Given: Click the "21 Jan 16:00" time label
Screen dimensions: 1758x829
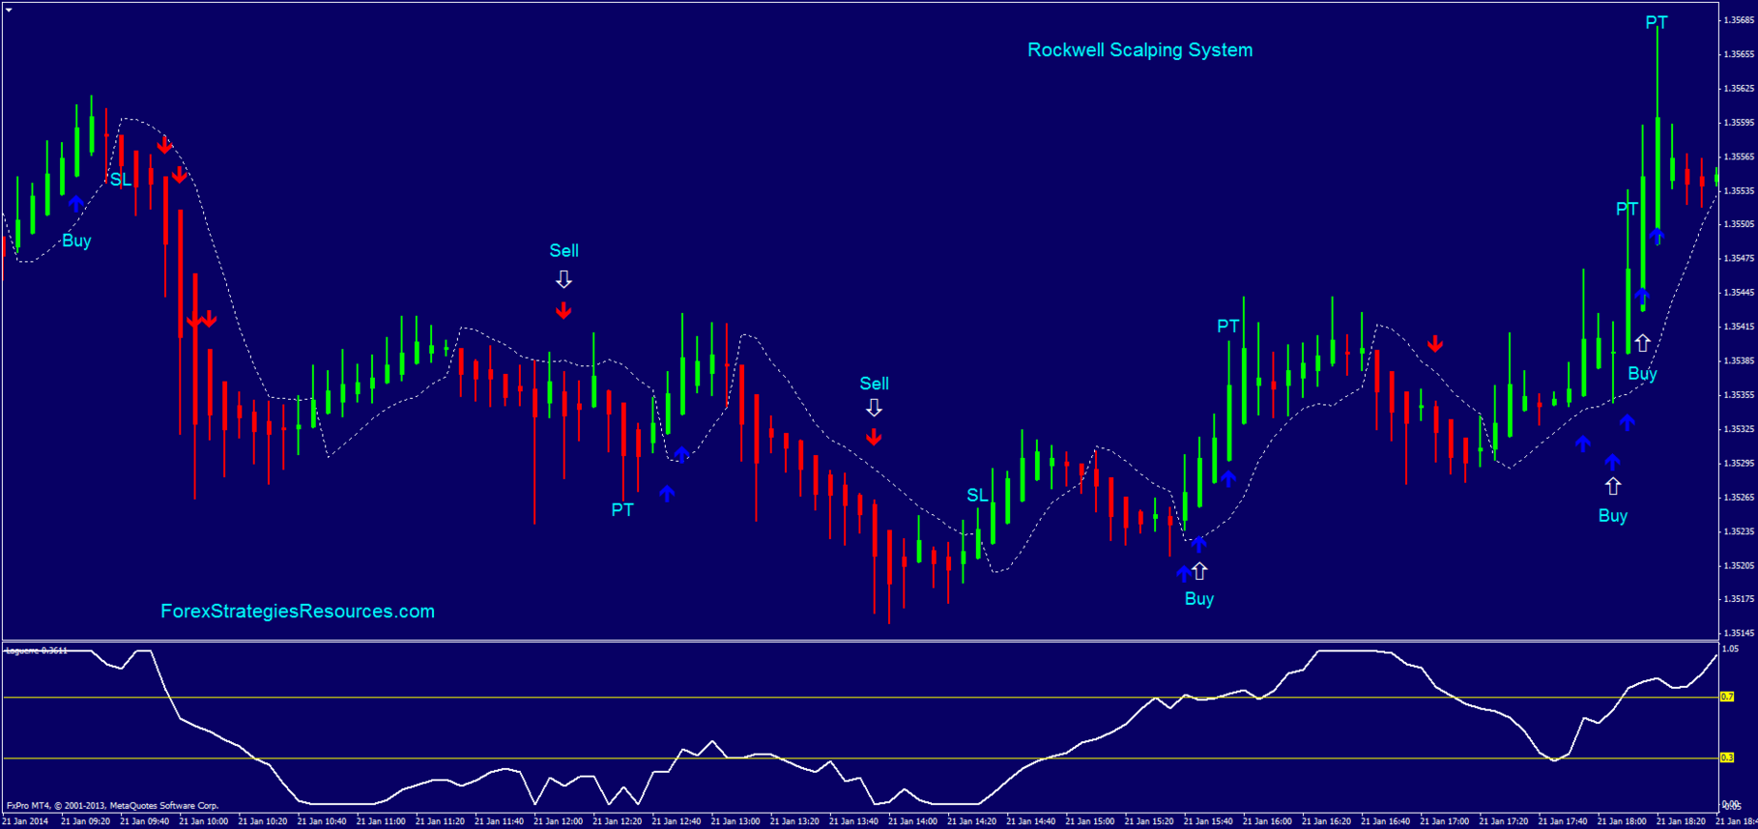Looking at the screenshot, I should [x=1267, y=821].
